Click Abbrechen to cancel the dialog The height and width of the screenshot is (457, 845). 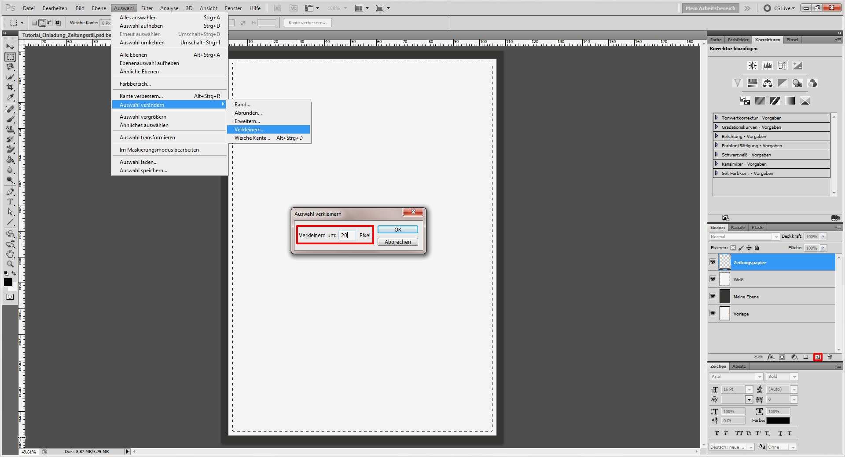pyautogui.click(x=398, y=242)
